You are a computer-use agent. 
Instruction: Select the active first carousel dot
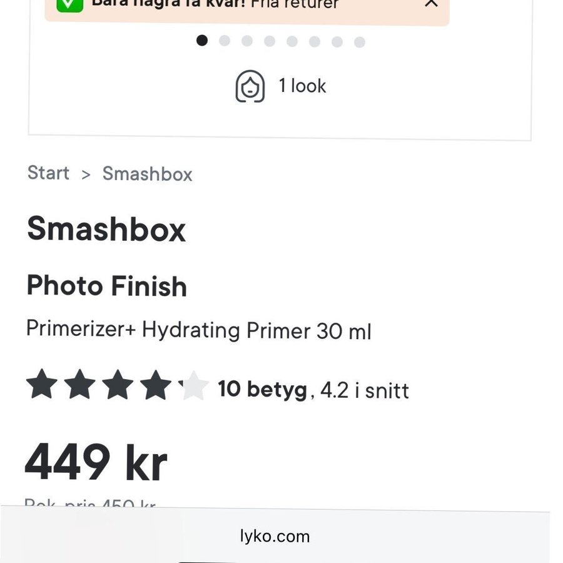coord(202,41)
